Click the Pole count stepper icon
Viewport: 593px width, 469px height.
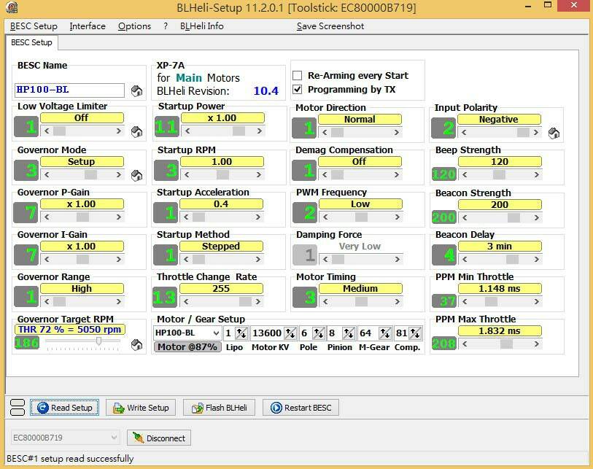pyautogui.click(x=319, y=333)
